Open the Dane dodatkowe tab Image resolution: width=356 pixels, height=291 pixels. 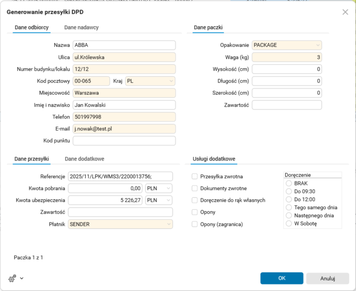point(84,159)
